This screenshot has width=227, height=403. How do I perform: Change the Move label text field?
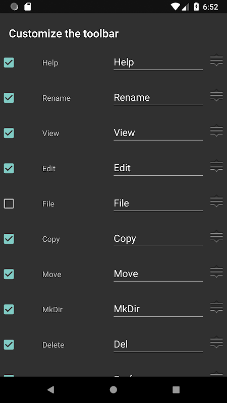point(158,274)
